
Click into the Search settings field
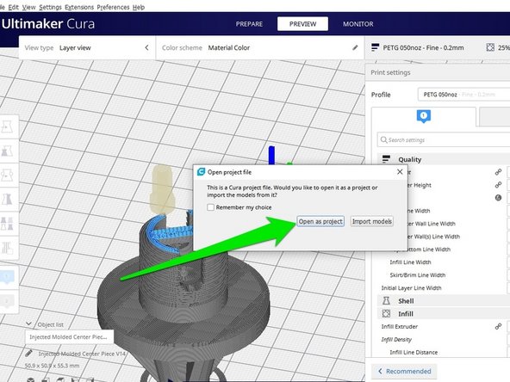(444, 140)
